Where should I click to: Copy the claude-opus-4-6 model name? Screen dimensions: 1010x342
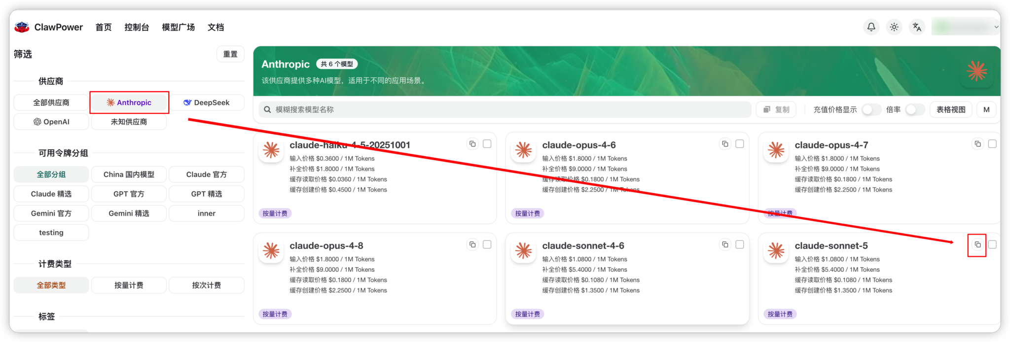725,144
